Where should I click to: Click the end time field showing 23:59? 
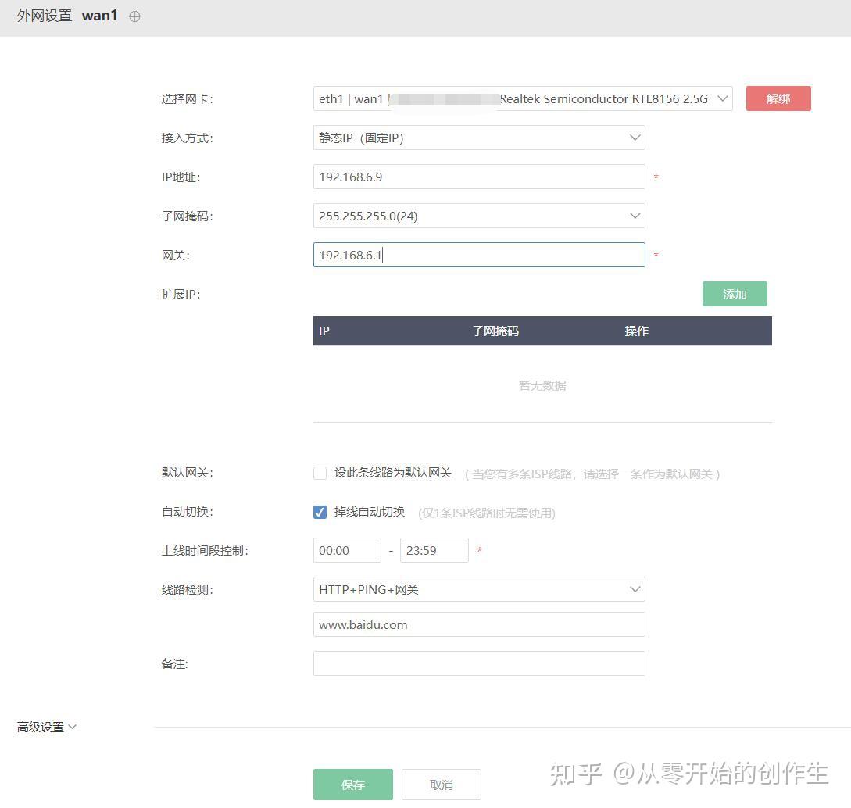[x=434, y=550]
